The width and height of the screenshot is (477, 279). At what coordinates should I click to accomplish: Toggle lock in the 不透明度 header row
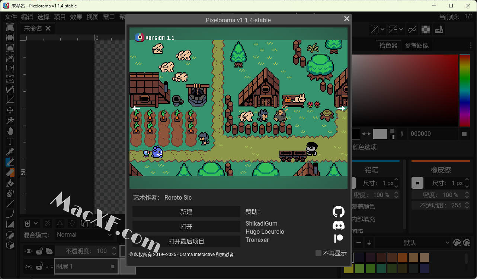[x=39, y=251]
